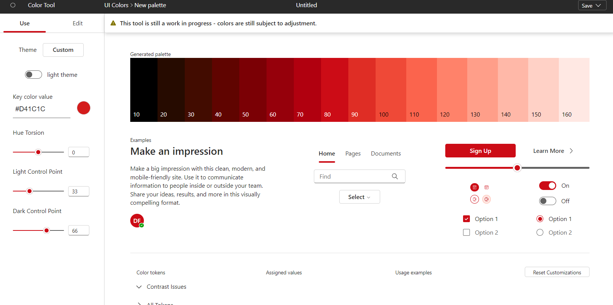Click the warning triangle icon in banner
613x305 pixels.
tap(113, 23)
